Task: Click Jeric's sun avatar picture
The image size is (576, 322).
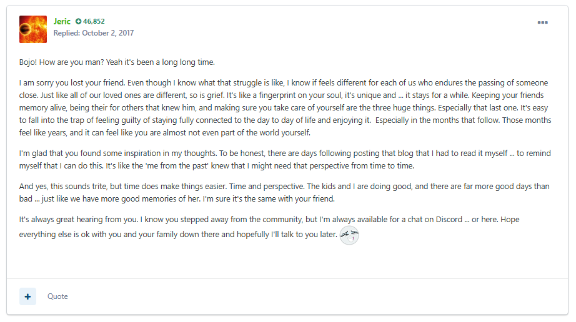Action: pos(33,29)
